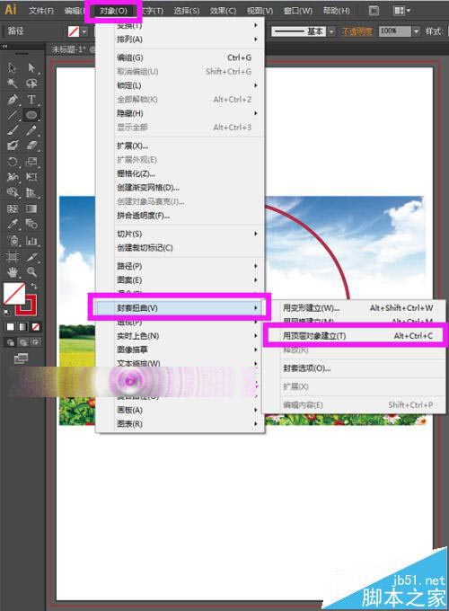Toggle Draw Inside mode
Screen dimensions: 449x611
click(35, 342)
